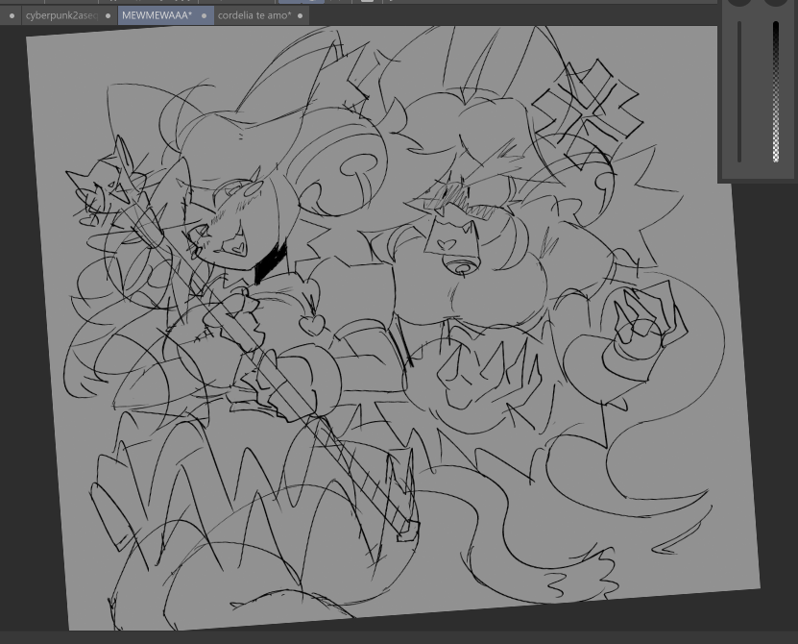Adjust the brush opacity gradient slider

[776, 91]
